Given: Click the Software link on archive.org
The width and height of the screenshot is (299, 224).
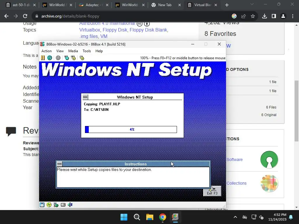Looking at the screenshot, I should [234, 160].
